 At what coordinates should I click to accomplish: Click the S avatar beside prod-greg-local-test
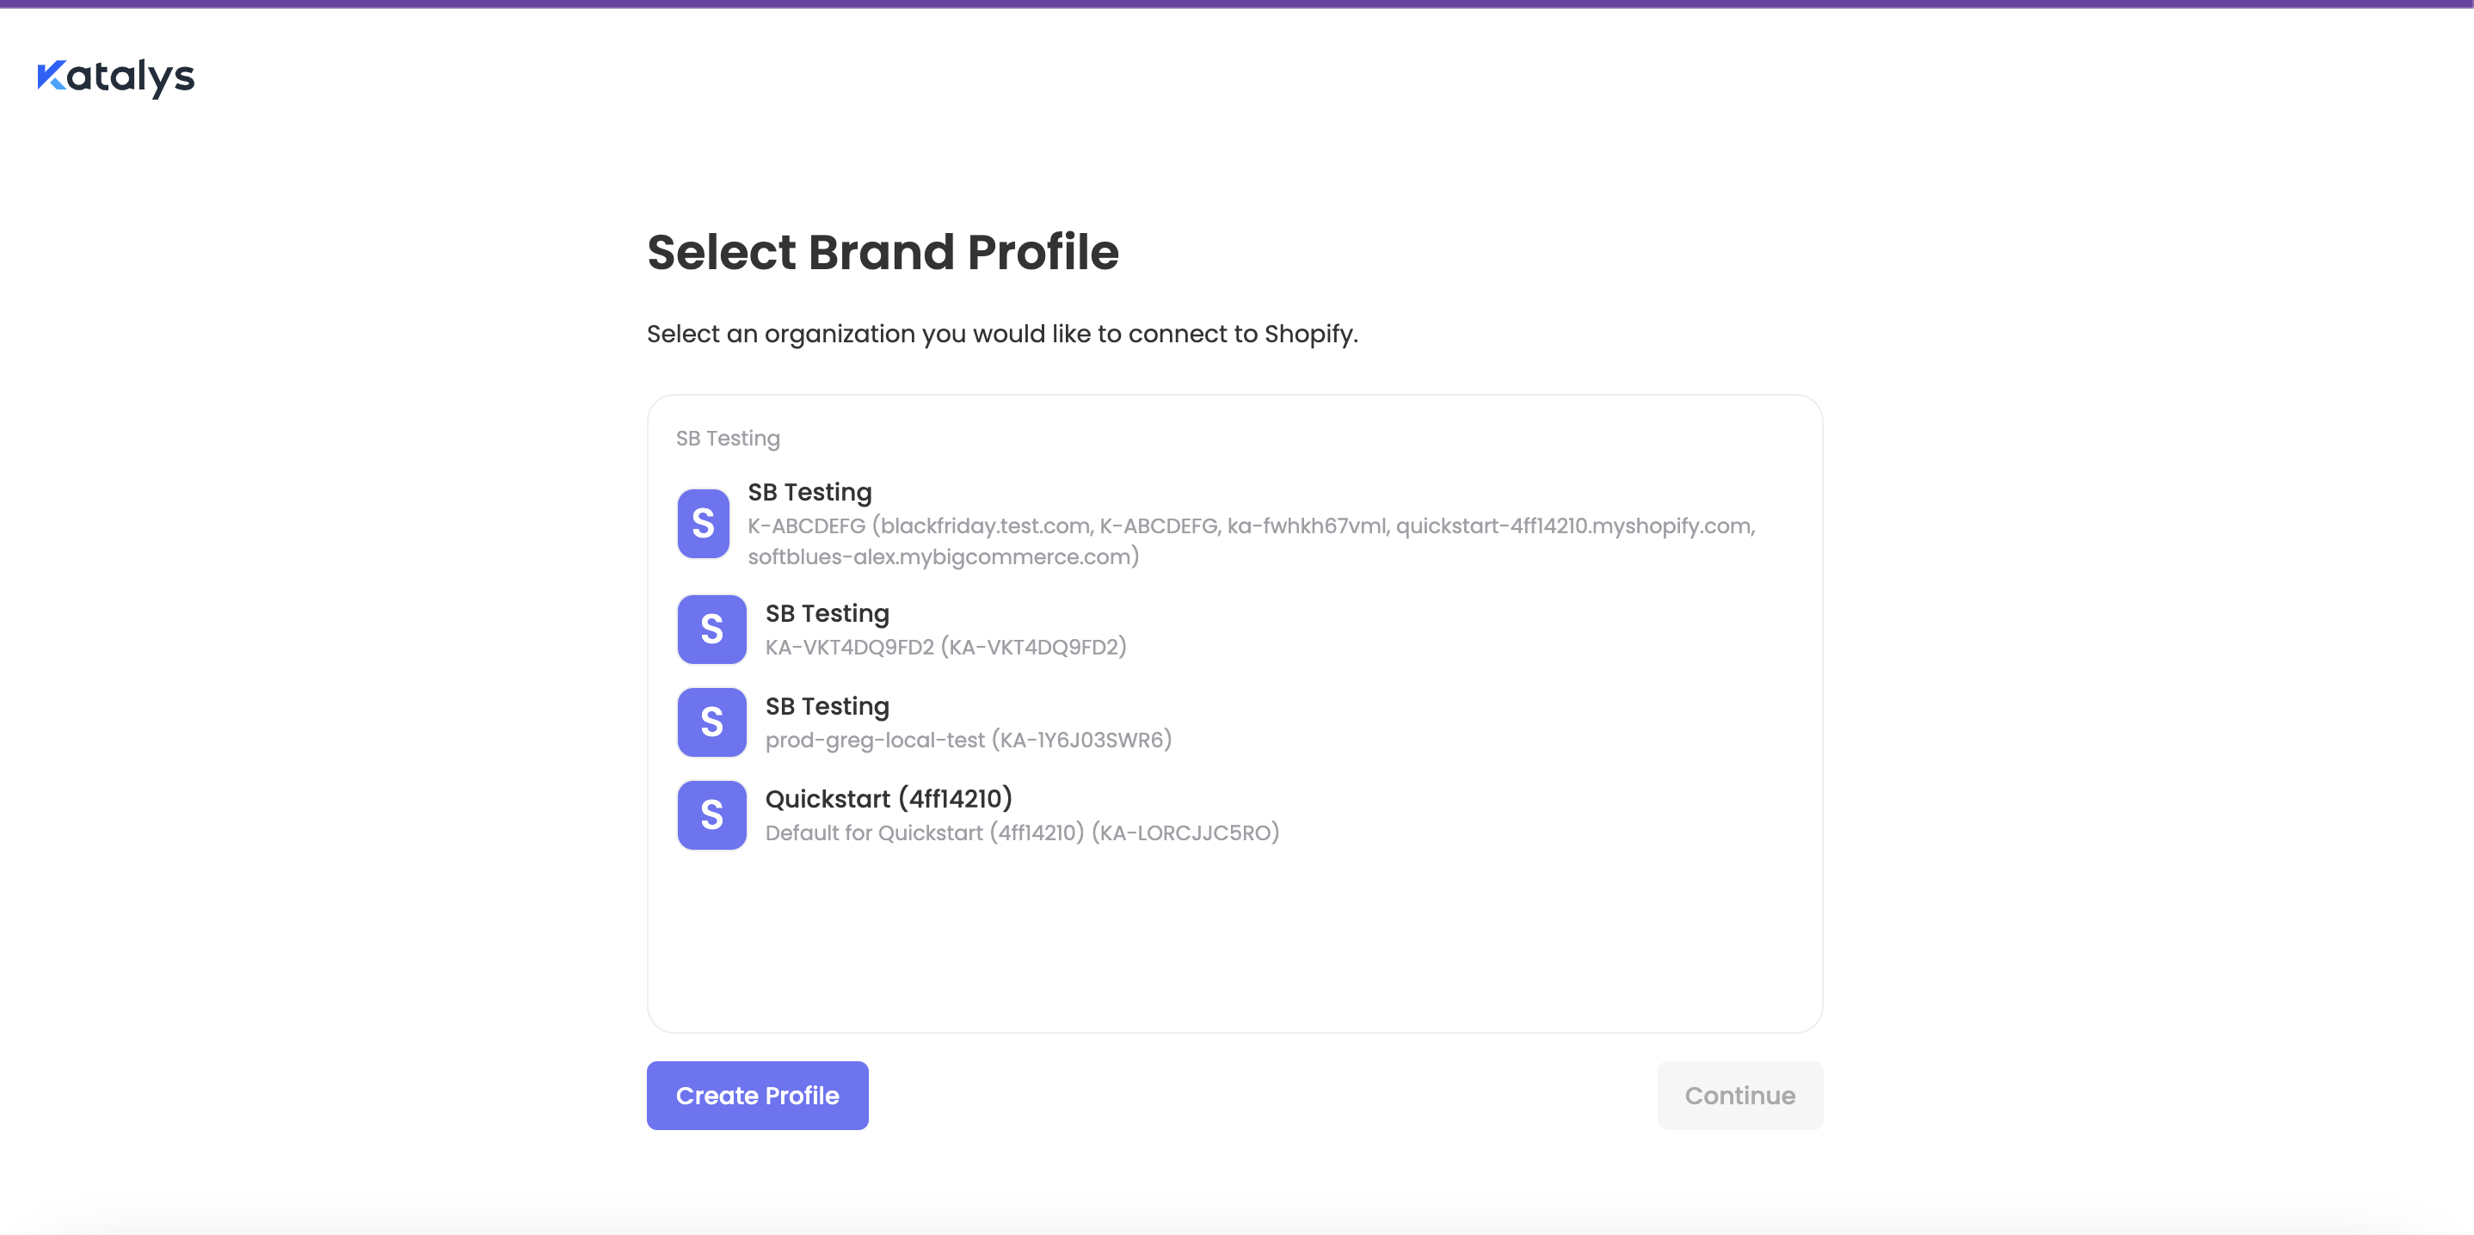click(711, 722)
